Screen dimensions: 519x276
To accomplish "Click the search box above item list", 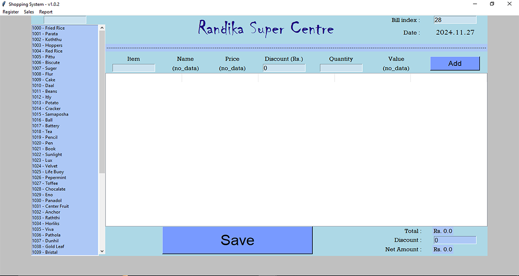I will point(65,20).
